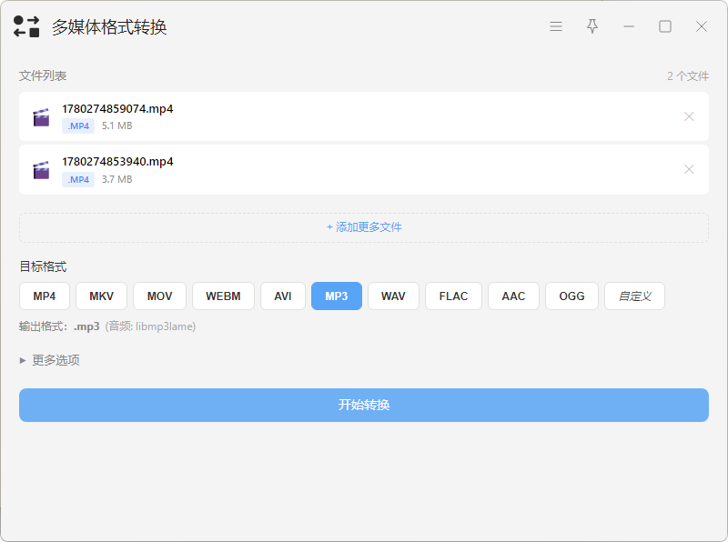Screen dimensions: 728x542
Task: Start conversion with 开始转换 button
Action: tap(364, 405)
